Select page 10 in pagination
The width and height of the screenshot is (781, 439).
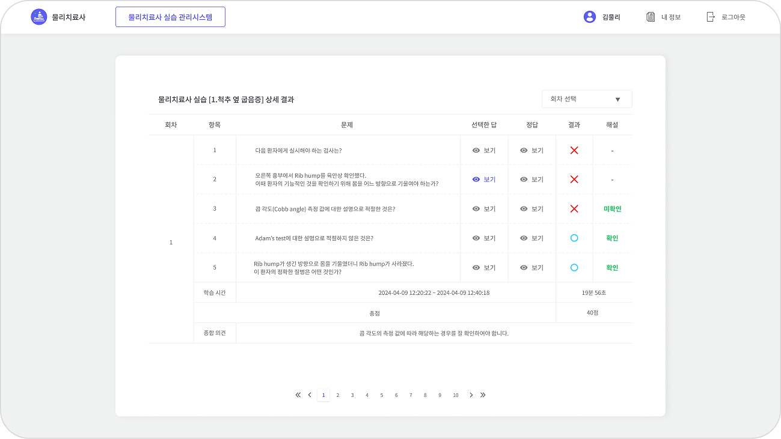coord(456,395)
